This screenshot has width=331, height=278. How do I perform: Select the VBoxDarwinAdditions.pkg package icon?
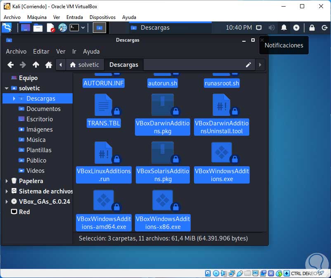(163, 105)
